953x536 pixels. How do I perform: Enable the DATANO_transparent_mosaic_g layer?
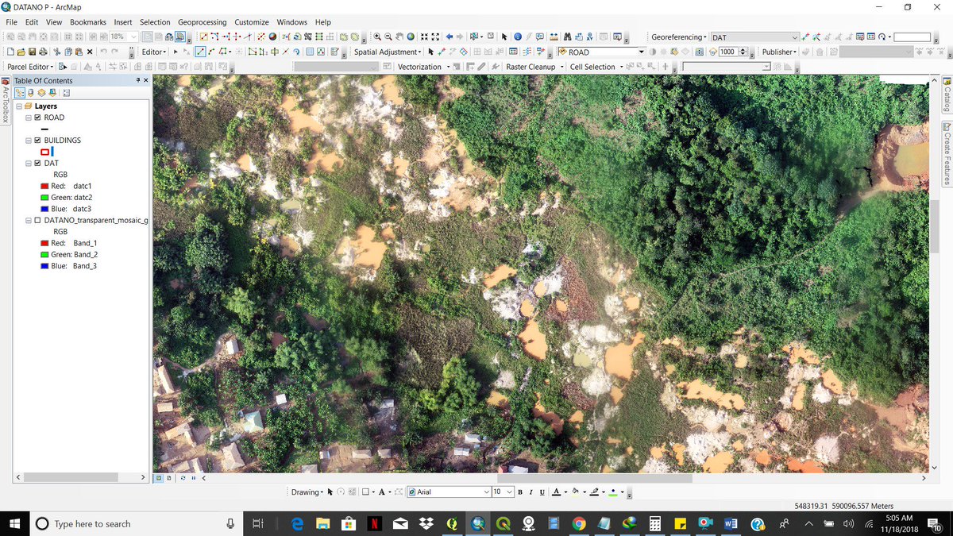click(x=37, y=220)
